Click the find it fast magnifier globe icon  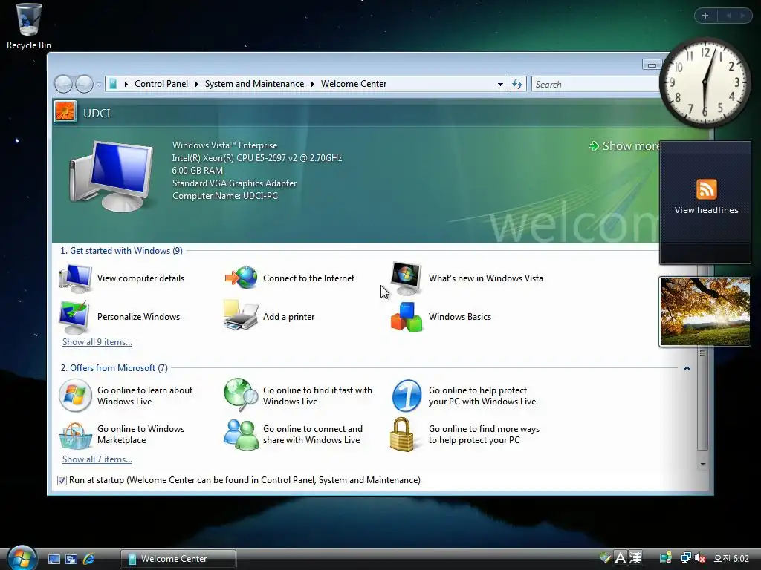[x=242, y=395]
